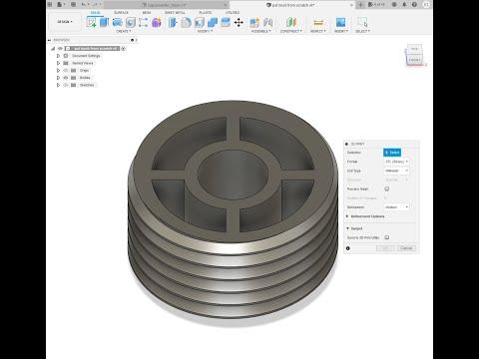Activate the Move/Copy arrows tool
This screenshot has width=479, height=359.
coord(239,22)
